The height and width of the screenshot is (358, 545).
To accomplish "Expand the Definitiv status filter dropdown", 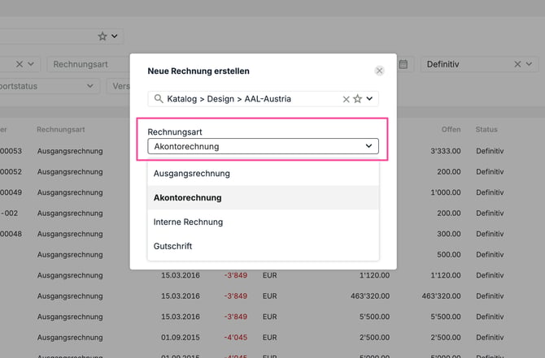I will coord(529,64).
